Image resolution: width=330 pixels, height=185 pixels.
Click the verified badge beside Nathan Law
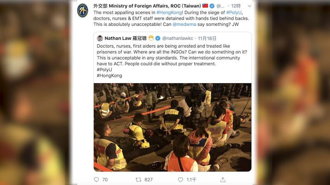click(x=158, y=38)
